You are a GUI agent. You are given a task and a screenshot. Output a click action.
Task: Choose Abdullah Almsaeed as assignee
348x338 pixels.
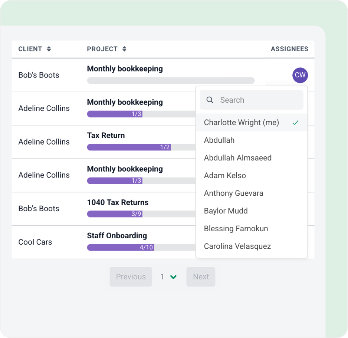coord(252,158)
